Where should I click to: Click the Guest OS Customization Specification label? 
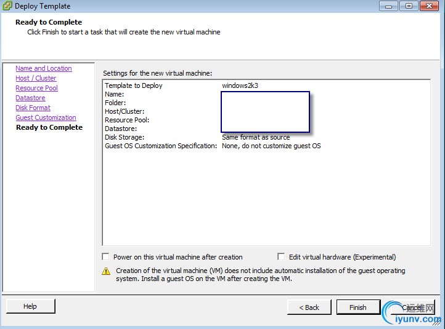(x=161, y=146)
